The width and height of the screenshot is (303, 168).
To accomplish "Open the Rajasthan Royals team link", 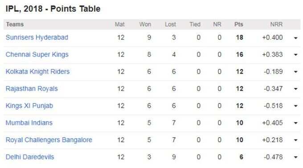I will [32, 89].
